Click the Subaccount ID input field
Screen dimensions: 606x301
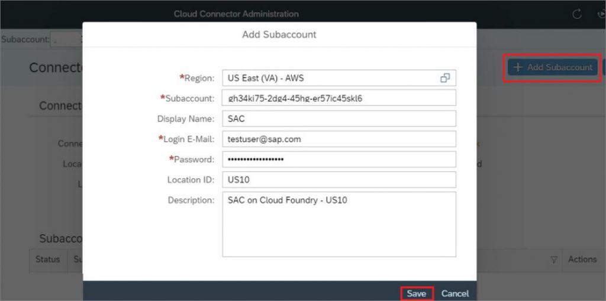(x=339, y=98)
